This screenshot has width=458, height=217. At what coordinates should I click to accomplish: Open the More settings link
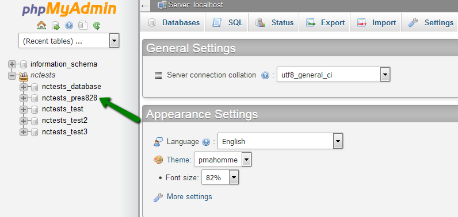[189, 196]
